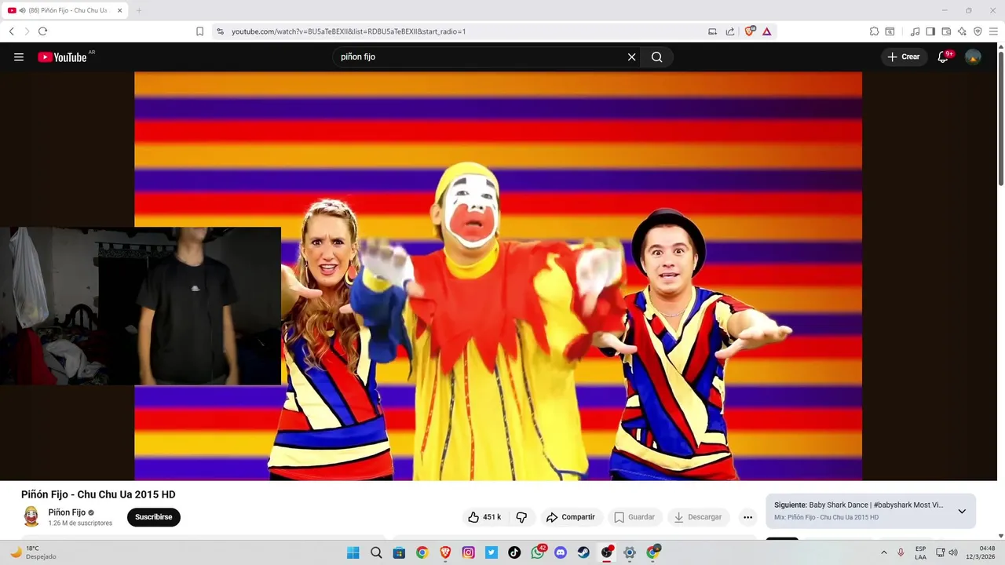Click the share page icon in address bar
Image resolution: width=1005 pixels, height=565 pixels.
(x=730, y=31)
